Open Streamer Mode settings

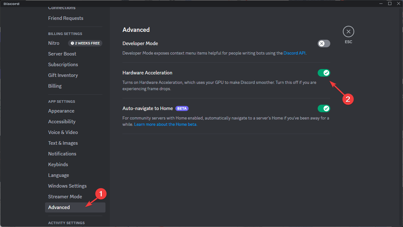click(x=65, y=196)
